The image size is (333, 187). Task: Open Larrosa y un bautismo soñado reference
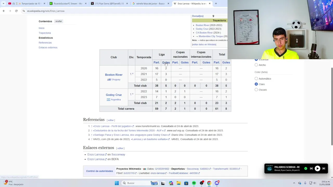(150, 139)
